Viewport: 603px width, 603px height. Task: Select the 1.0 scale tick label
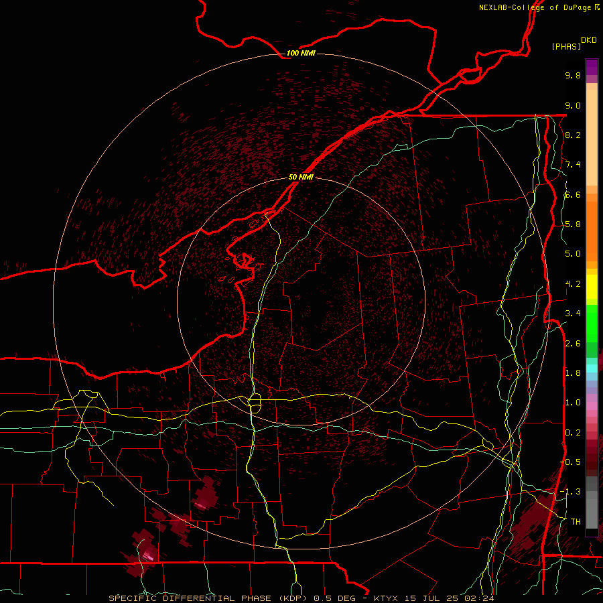point(573,403)
